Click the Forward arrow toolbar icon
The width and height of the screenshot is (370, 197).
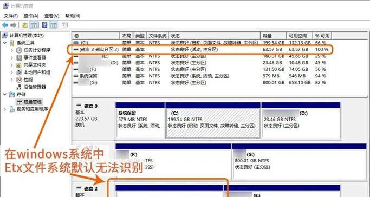point(14,25)
